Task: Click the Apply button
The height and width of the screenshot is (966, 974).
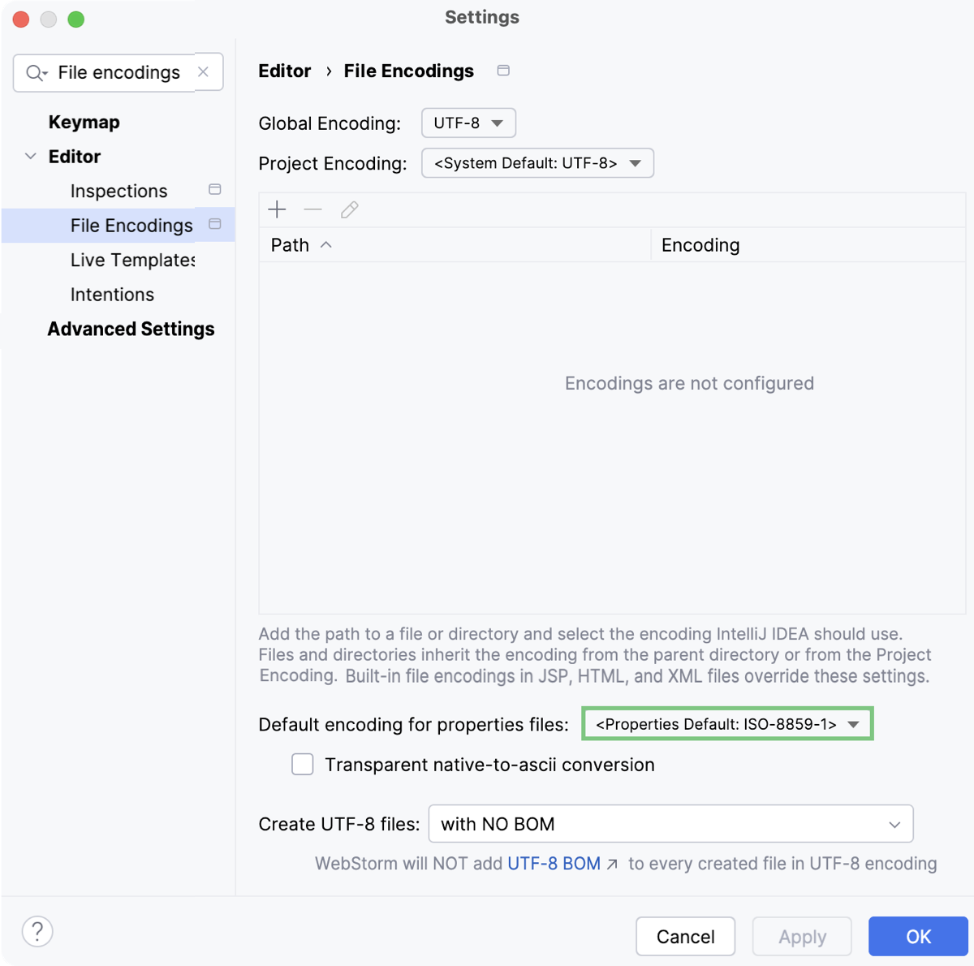Action: (x=802, y=936)
